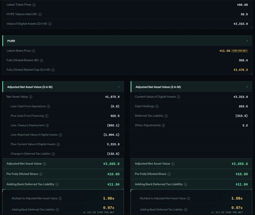The image size is (255, 215).
Task: Show info for Less: Cash From Operations
Action: 49,106
